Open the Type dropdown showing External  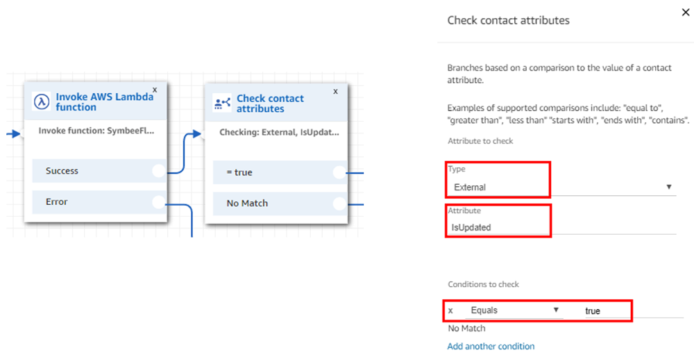click(x=561, y=188)
